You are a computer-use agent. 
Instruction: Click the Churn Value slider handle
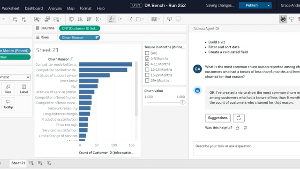point(182,102)
